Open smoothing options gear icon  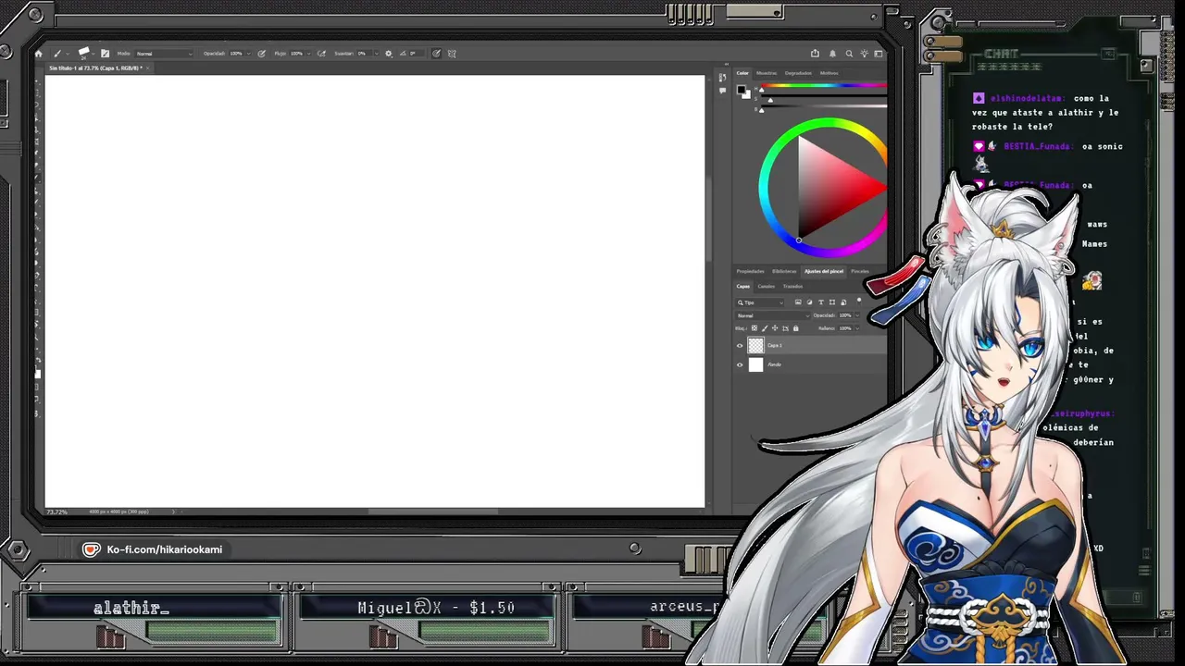(388, 54)
